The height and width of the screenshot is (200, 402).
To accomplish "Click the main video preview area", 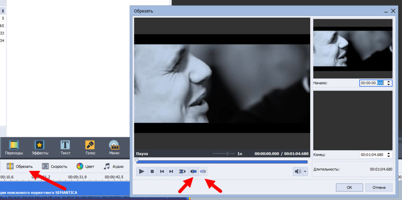I will (x=222, y=84).
